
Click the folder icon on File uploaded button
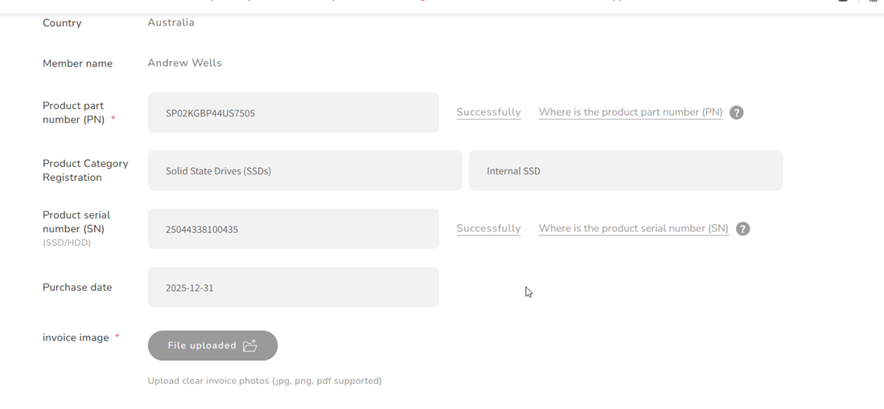click(x=250, y=346)
